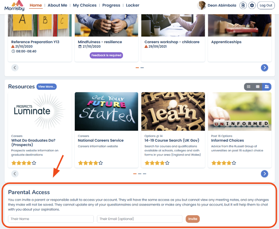The width and height of the screenshot is (279, 229).
Task: Go to the Progress page
Action: tap(111, 5)
